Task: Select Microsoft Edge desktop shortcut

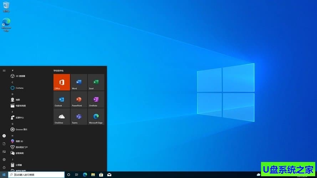Action: [x=6, y=25]
